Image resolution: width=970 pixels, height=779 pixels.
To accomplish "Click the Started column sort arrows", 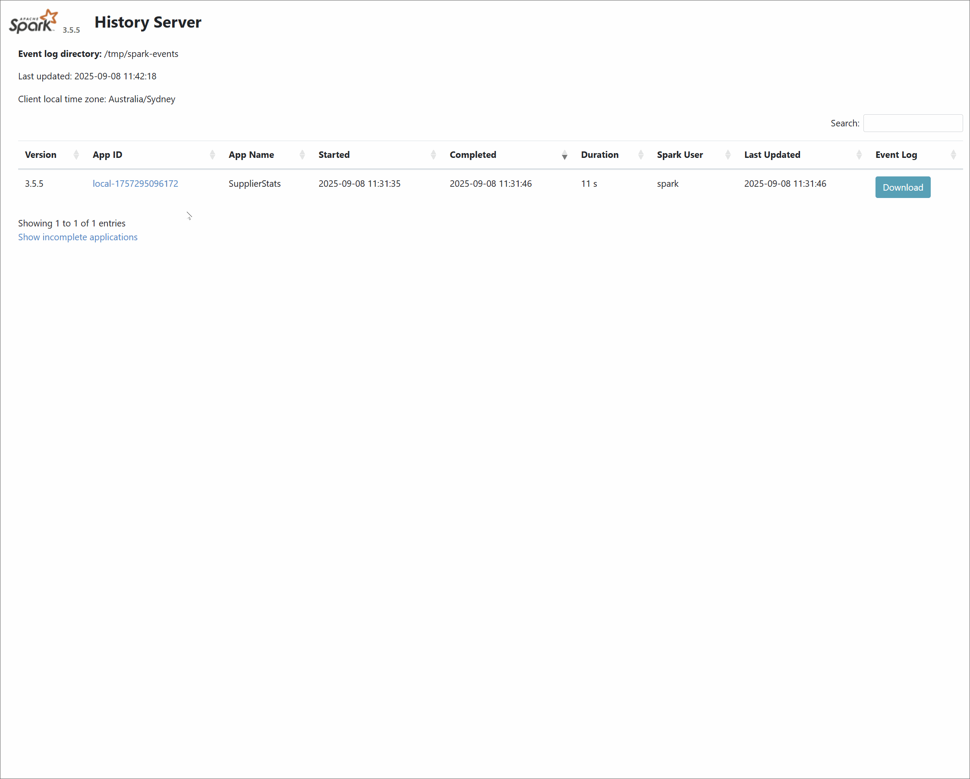I will tap(433, 155).
